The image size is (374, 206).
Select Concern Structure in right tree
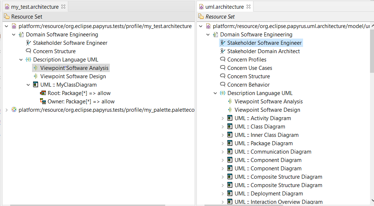[248, 76]
